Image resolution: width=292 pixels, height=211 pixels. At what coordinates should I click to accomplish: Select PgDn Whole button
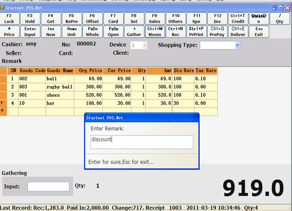click(92, 32)
